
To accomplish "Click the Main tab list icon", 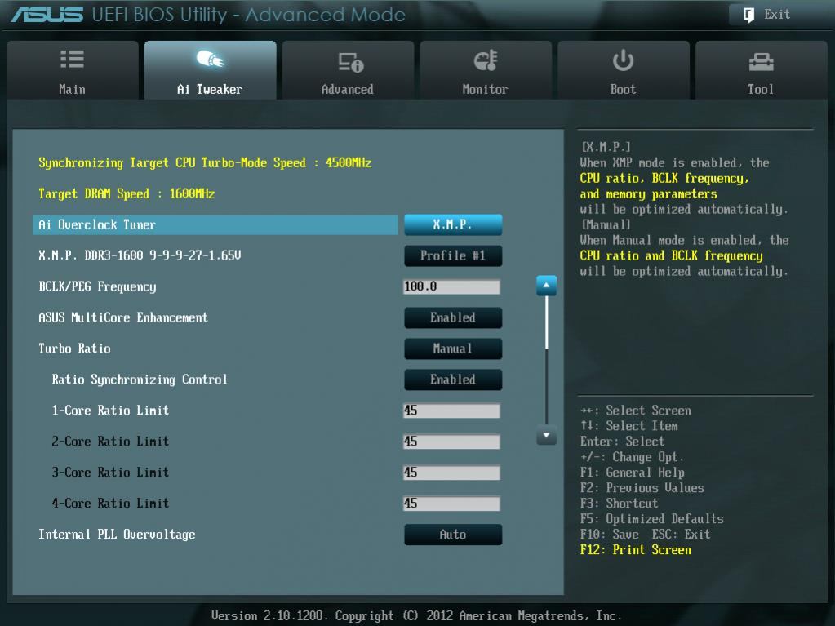I will [x=72, y=59].
